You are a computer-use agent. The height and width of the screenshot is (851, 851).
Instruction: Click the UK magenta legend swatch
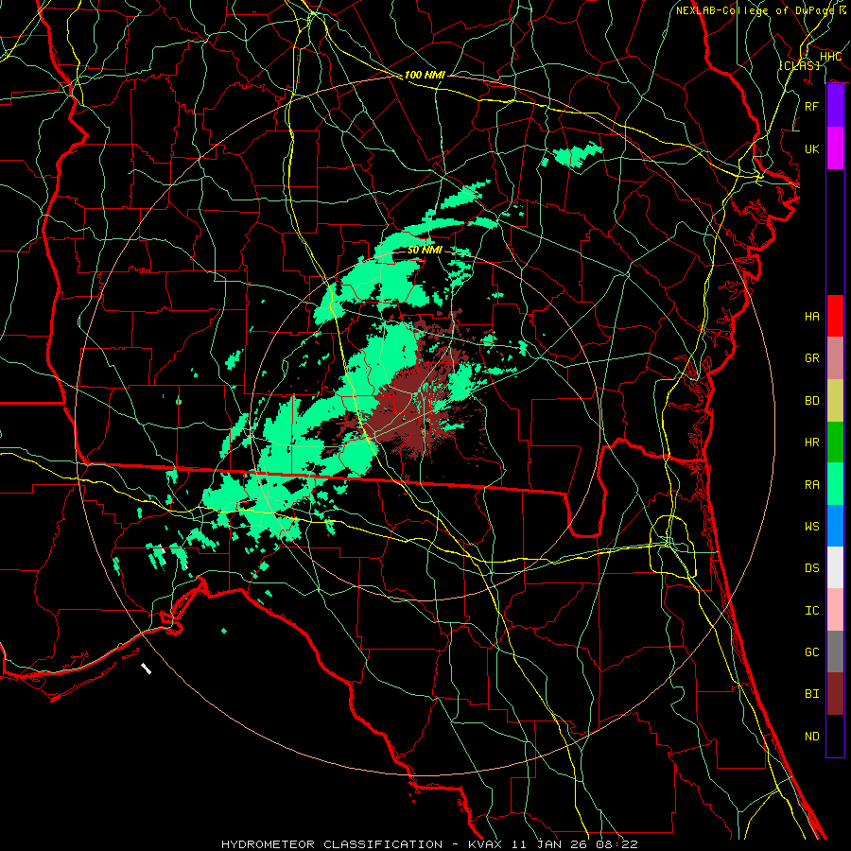click(x=835, y=148)
